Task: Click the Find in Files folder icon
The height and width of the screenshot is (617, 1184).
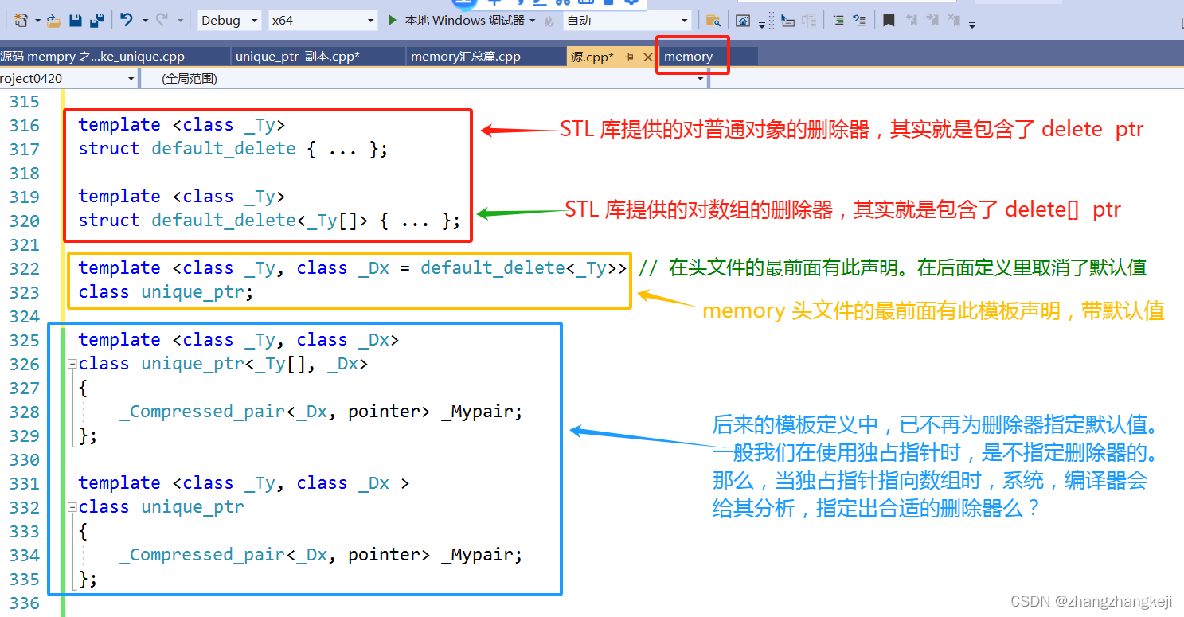Action: (x=713, y=21)
